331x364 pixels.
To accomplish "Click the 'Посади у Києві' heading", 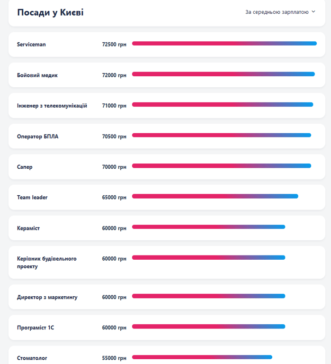I will point(50,12).
